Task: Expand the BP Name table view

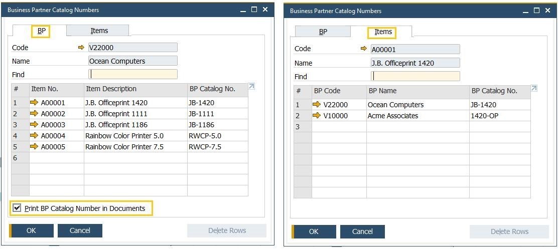Action: (534, 89)
